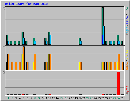Click the day "29" x-axis label

tap(114, 98)
